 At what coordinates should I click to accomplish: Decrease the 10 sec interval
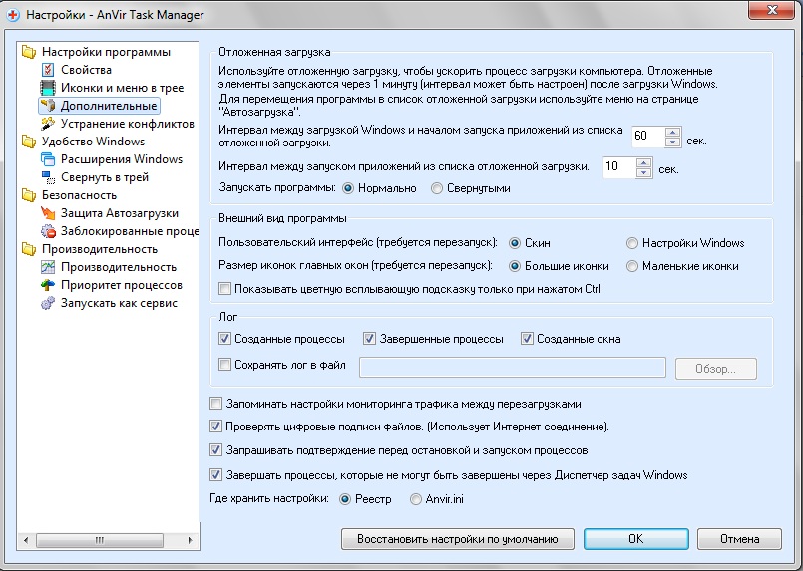643,173
